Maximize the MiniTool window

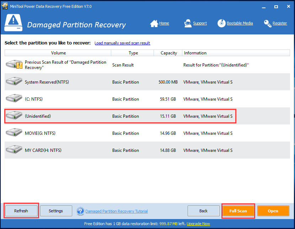[x=276, y=7]
